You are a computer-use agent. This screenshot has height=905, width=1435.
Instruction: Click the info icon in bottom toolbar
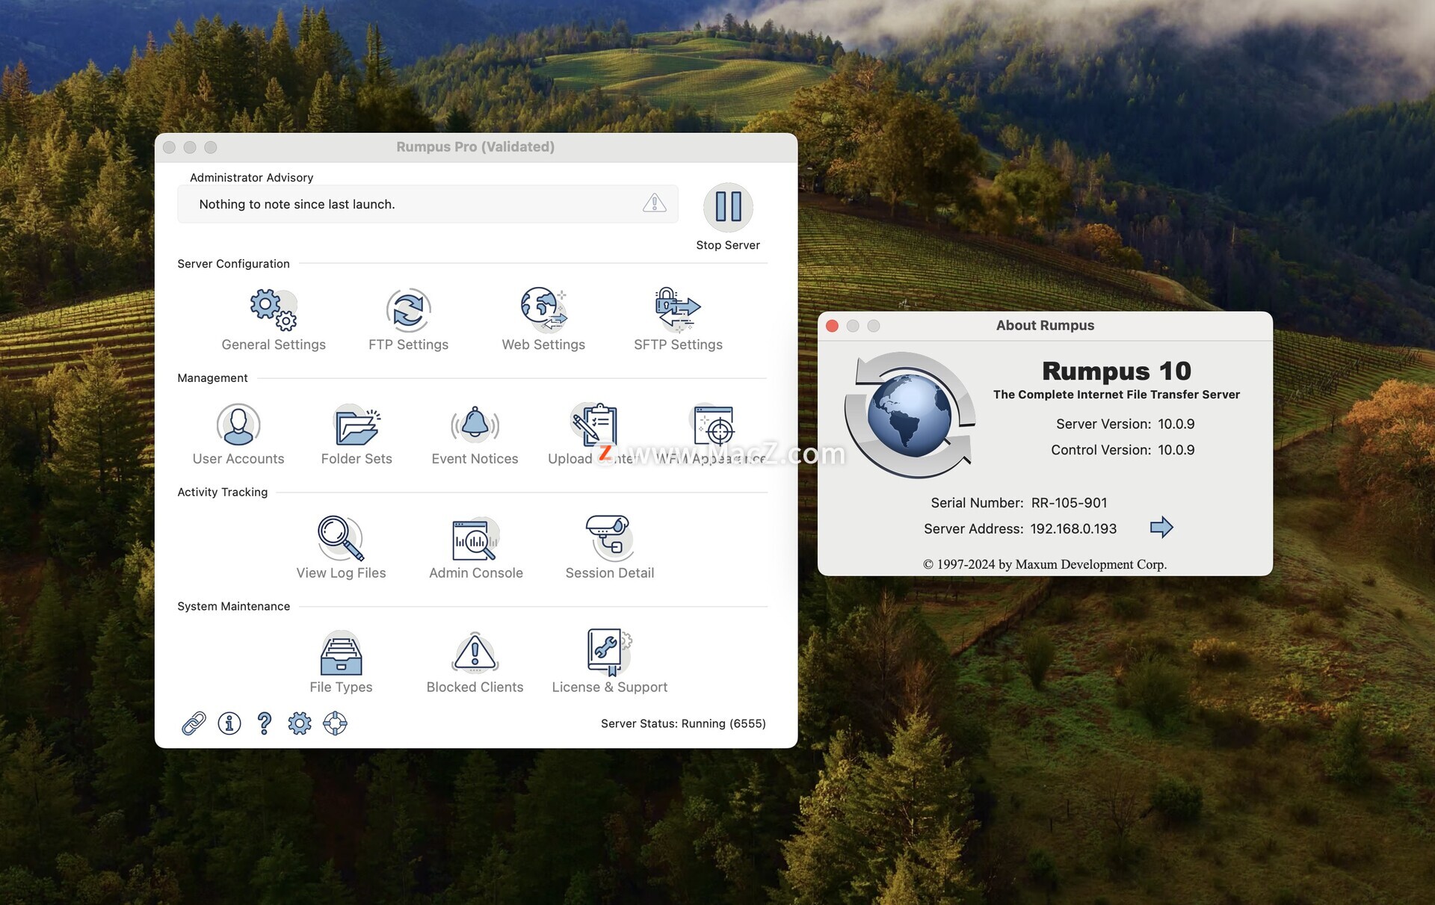click(x=229, y=723)
